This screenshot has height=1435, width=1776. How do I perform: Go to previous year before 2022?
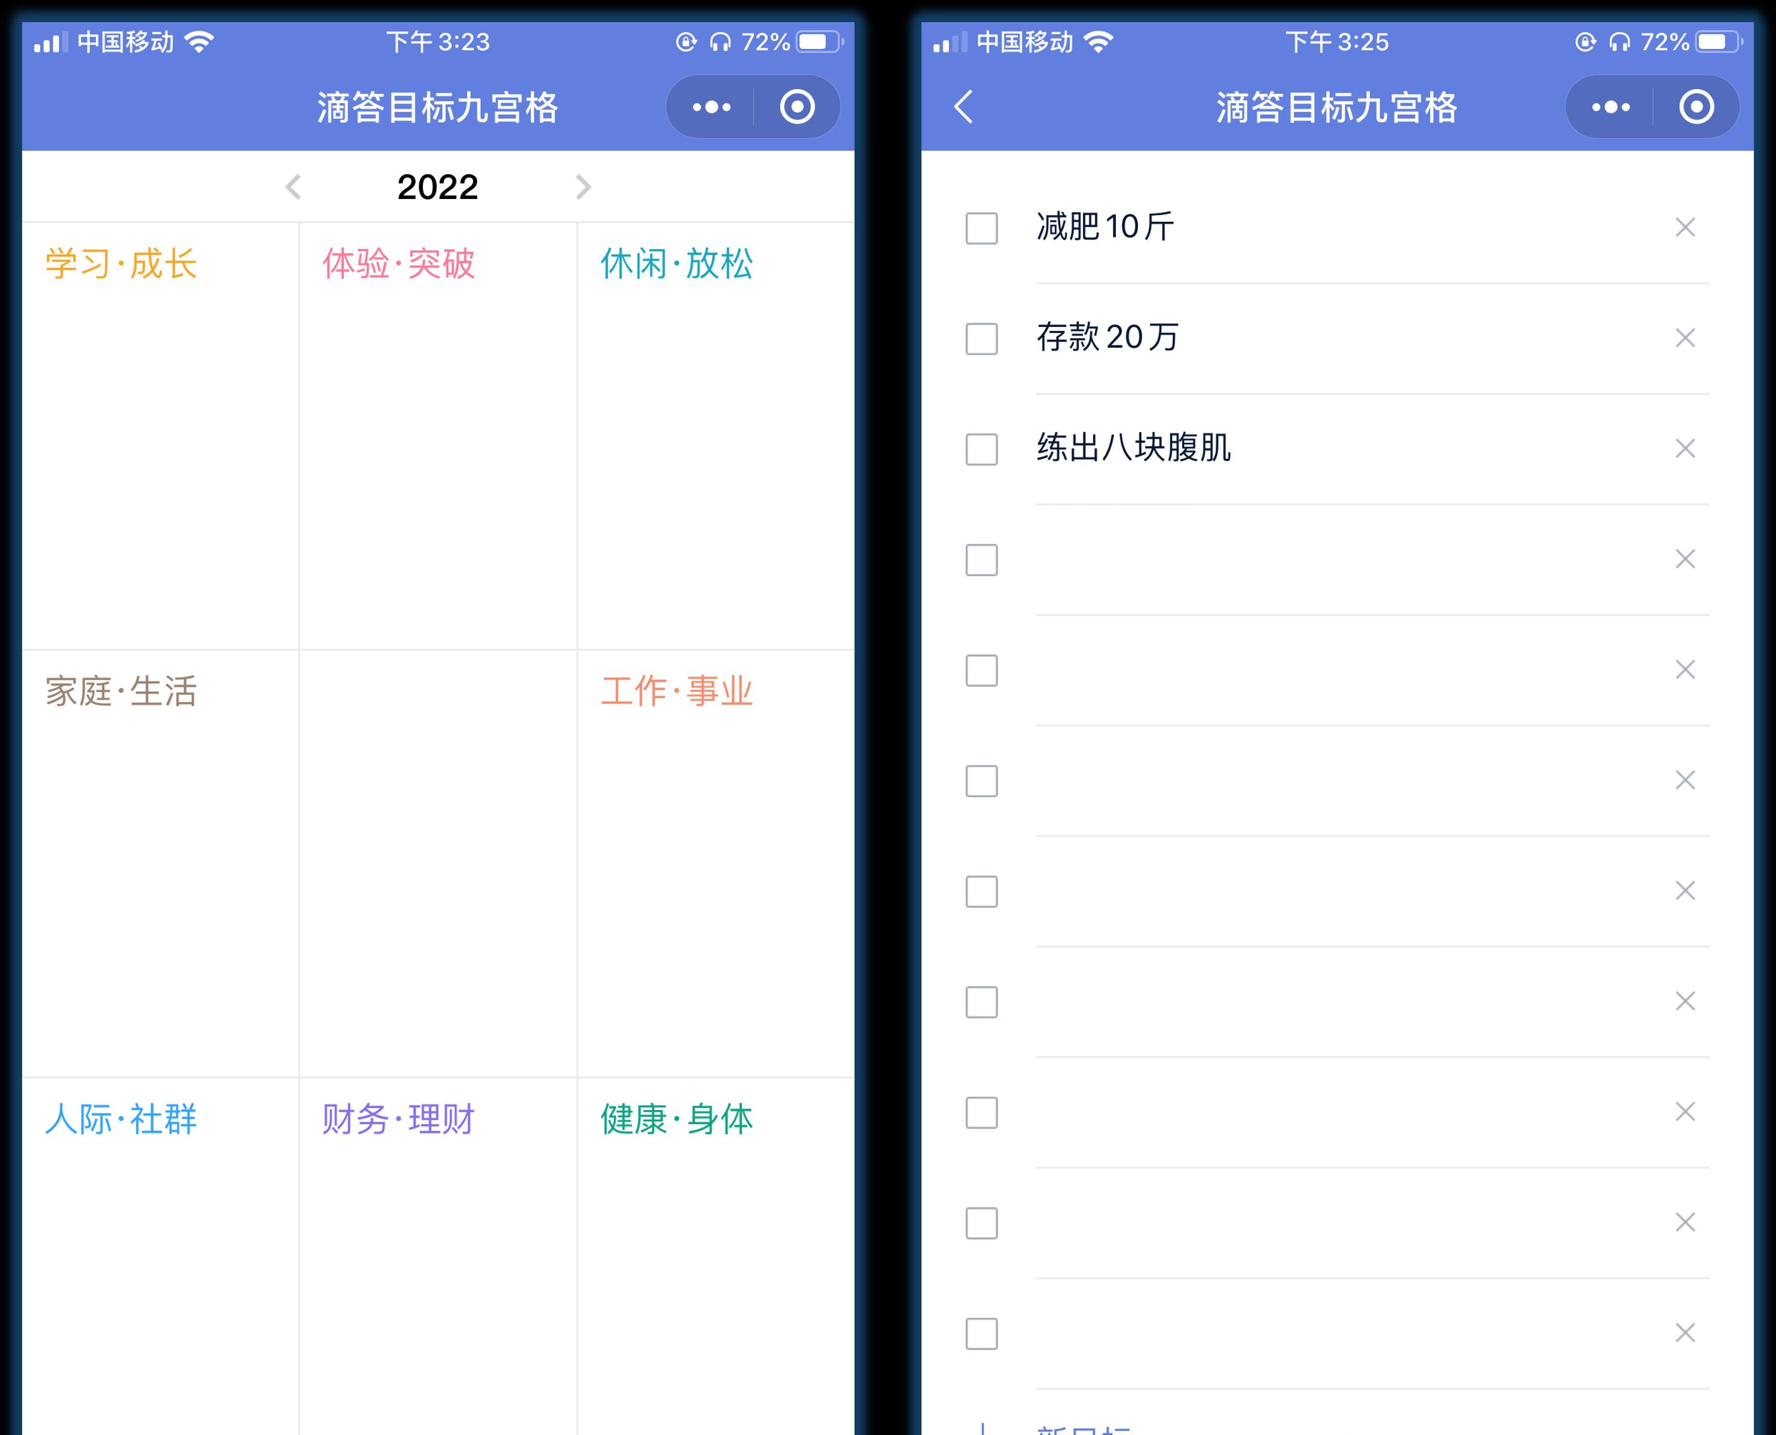(292, 187)
